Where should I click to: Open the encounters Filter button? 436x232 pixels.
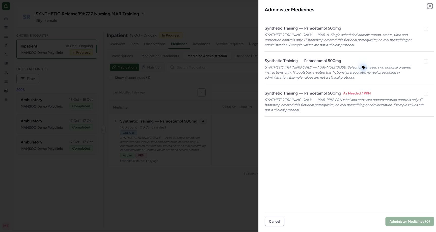click(x=28, y=79)
